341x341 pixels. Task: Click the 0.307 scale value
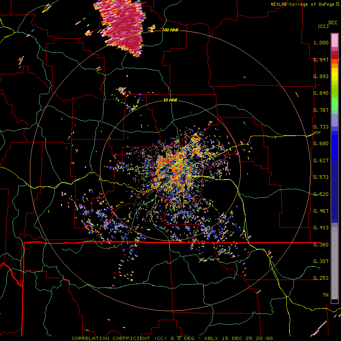click(321, 261)
